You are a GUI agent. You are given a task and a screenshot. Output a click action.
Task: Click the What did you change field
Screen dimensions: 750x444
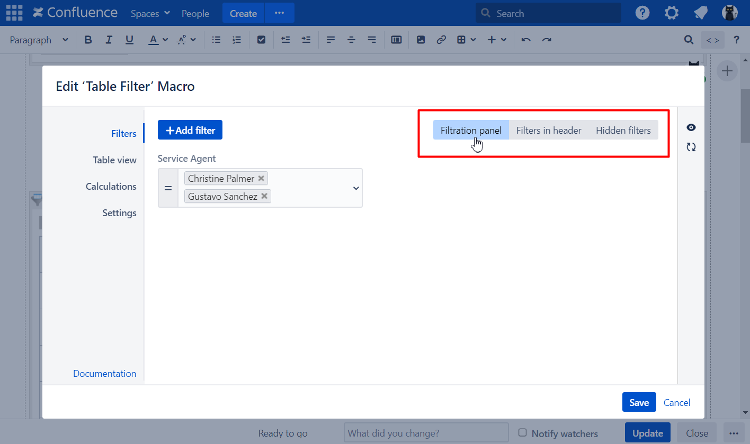(426, 433)
